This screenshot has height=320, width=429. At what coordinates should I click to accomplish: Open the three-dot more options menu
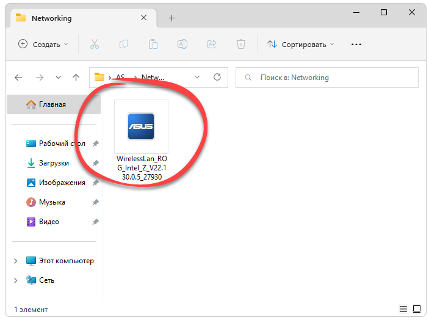(x=356, y=45)
